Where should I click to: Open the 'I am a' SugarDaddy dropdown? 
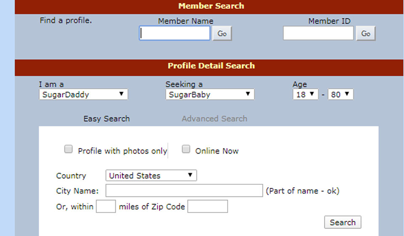(83, 95)
